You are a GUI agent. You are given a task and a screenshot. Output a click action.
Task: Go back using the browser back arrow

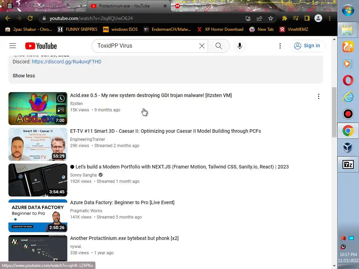8,18
